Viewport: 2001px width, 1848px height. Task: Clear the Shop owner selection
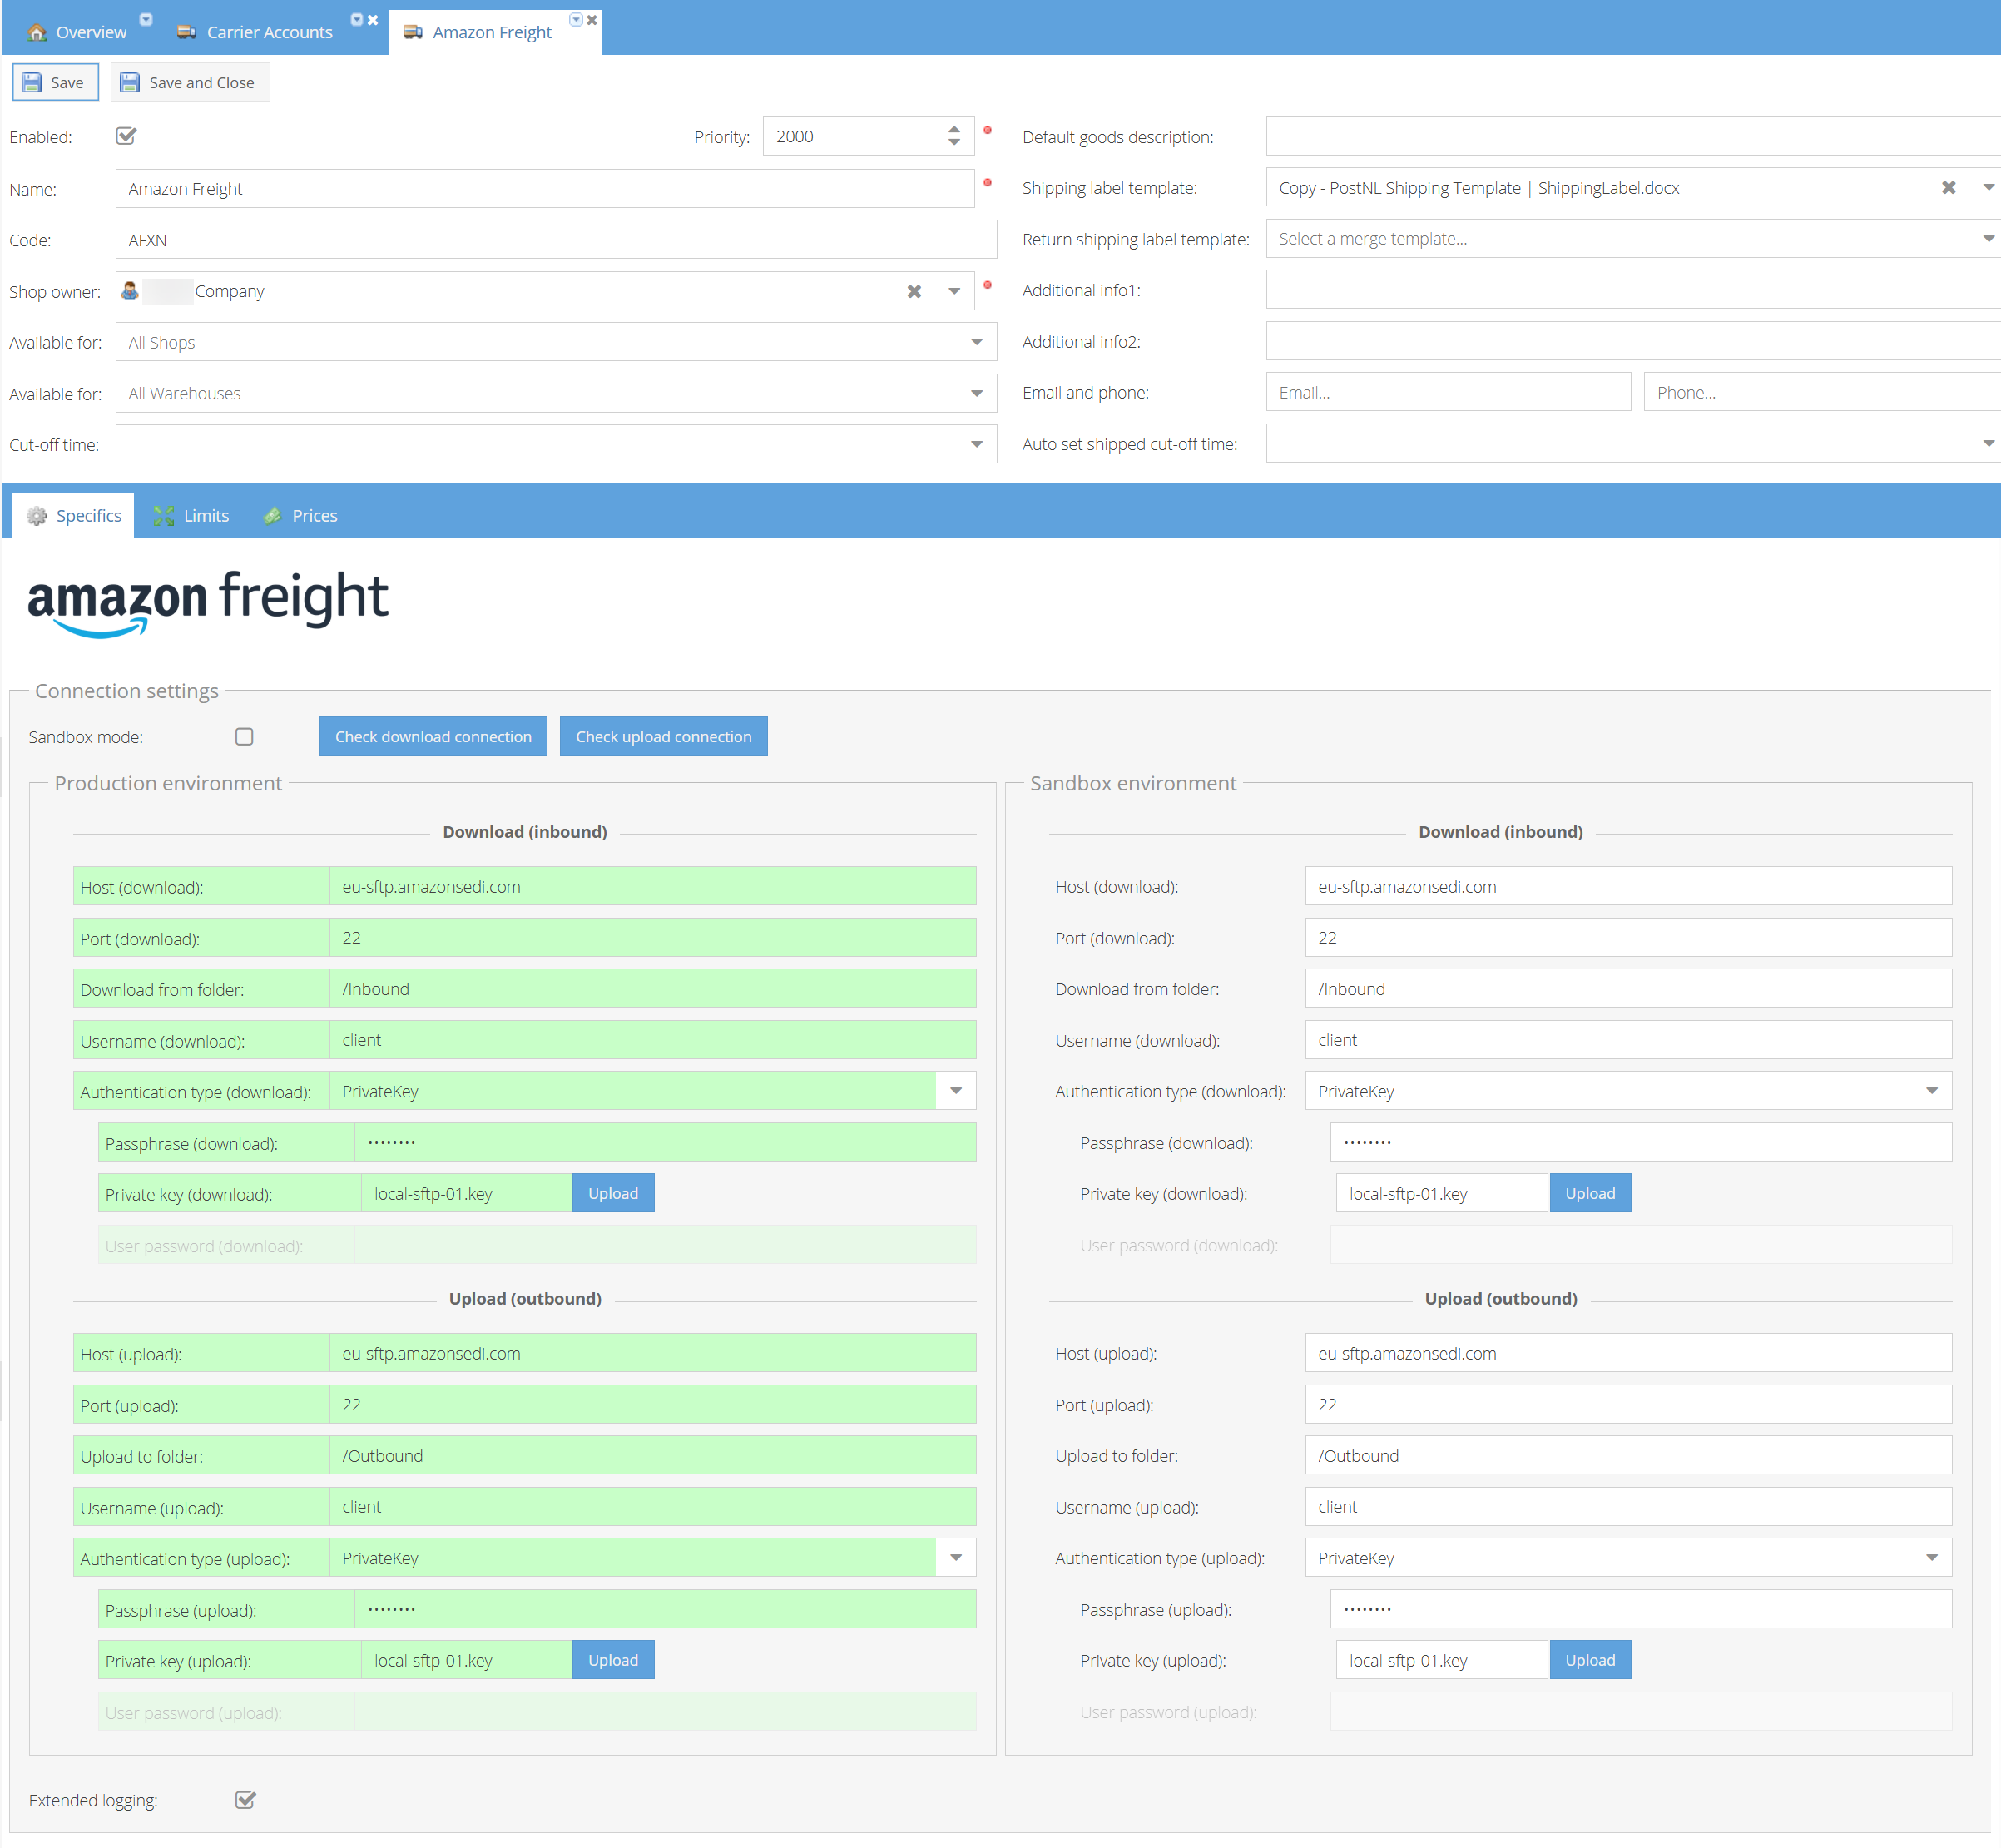tap(913, 291)
